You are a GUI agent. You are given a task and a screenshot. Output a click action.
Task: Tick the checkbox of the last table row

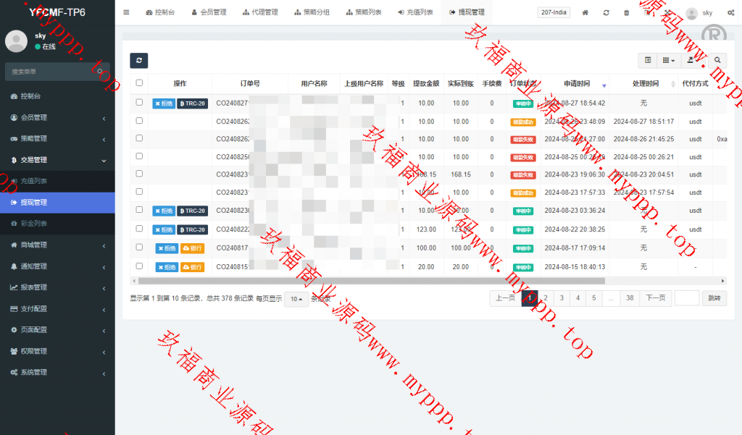coord(139,266)
